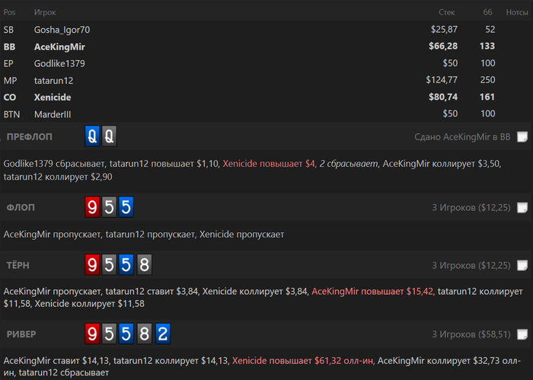Click the blue 2 card on the river
Viewport: 533px width, 380px height.
(x=162, y=334)
